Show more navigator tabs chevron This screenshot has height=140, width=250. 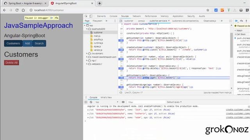pyautogui.click(x=106, y=21)
